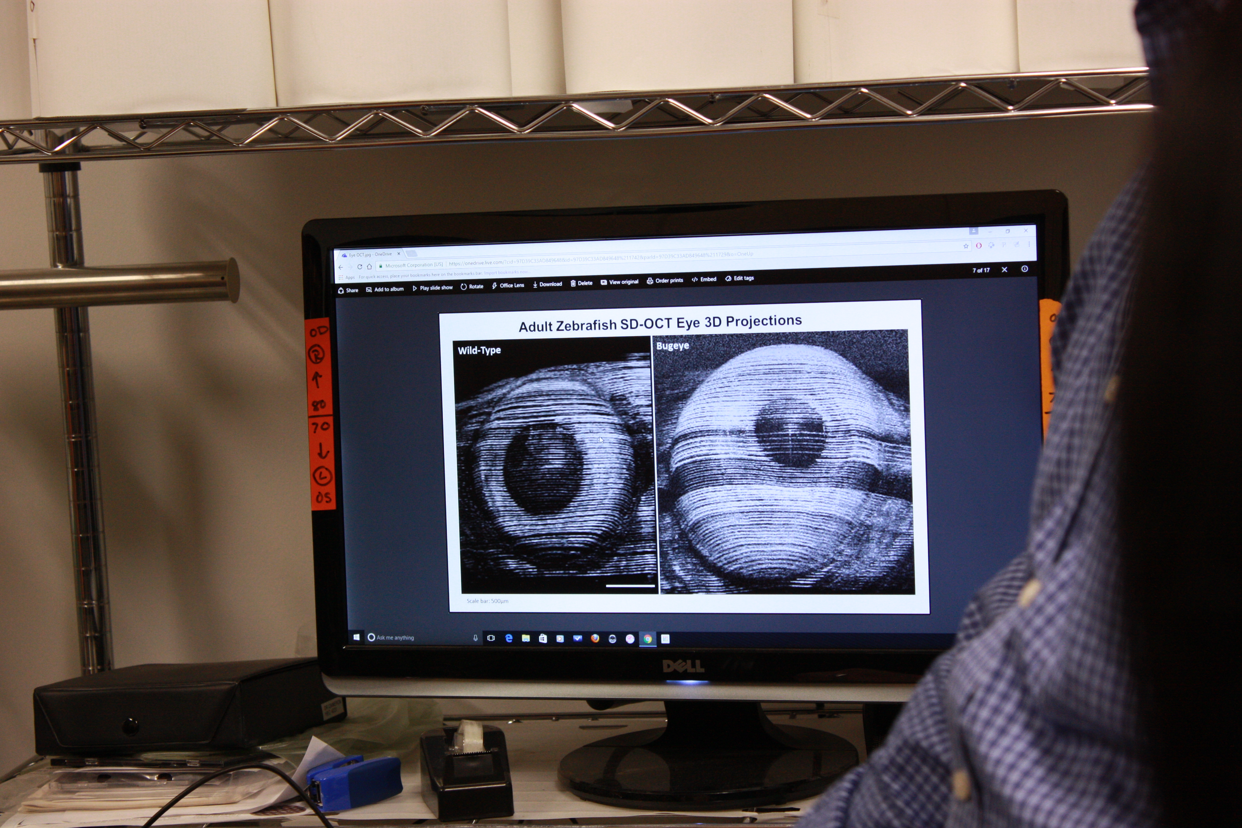The image size is (1242, 828).
Task: Download the Eye OCT image
Action: pos(548,284)
